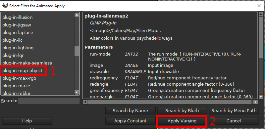The image size is (265, 129).
Task: Click the greenangle parameter name
Action: 102,97
